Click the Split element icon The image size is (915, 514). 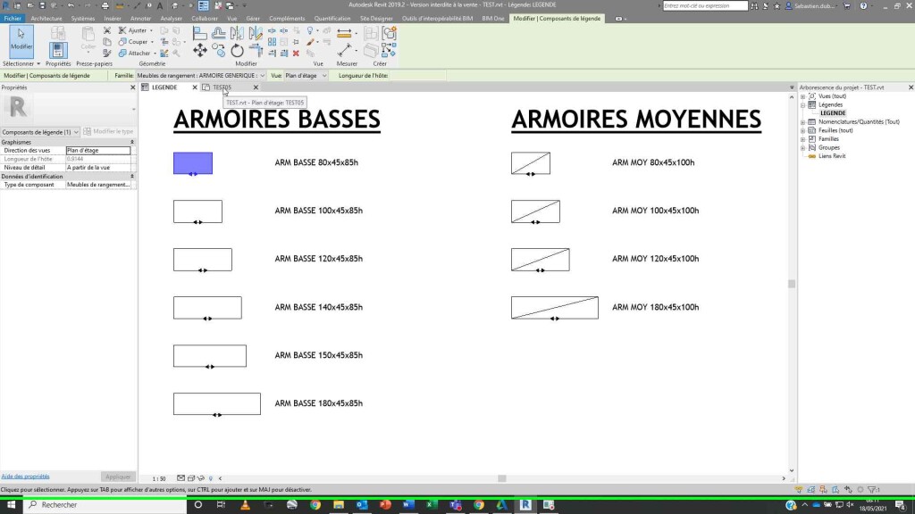click(x=272, y=30)
